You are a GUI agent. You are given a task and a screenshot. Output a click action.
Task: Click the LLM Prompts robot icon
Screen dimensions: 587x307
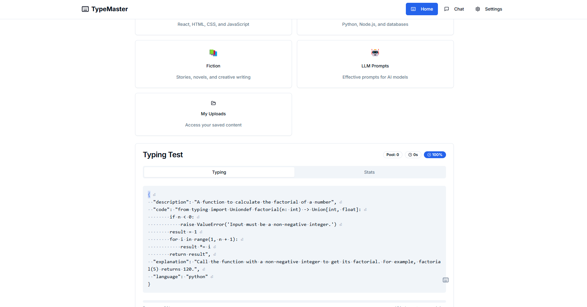click(375, 53)
